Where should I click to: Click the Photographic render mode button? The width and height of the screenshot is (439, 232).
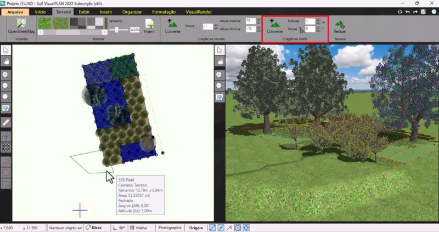pyautogui.click(x=170, y=228)
